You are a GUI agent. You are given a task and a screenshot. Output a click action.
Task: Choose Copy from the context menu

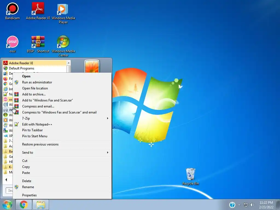[x=62, y=167]
